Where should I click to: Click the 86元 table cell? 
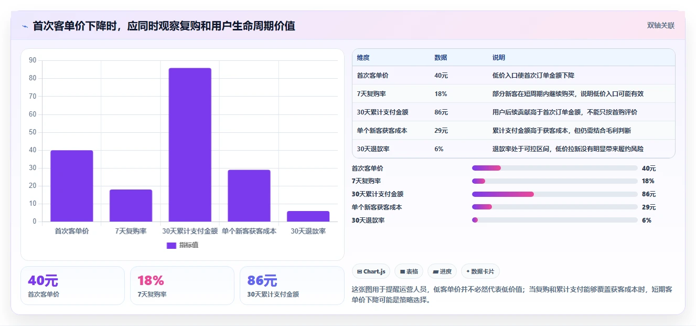coord(441,112)
